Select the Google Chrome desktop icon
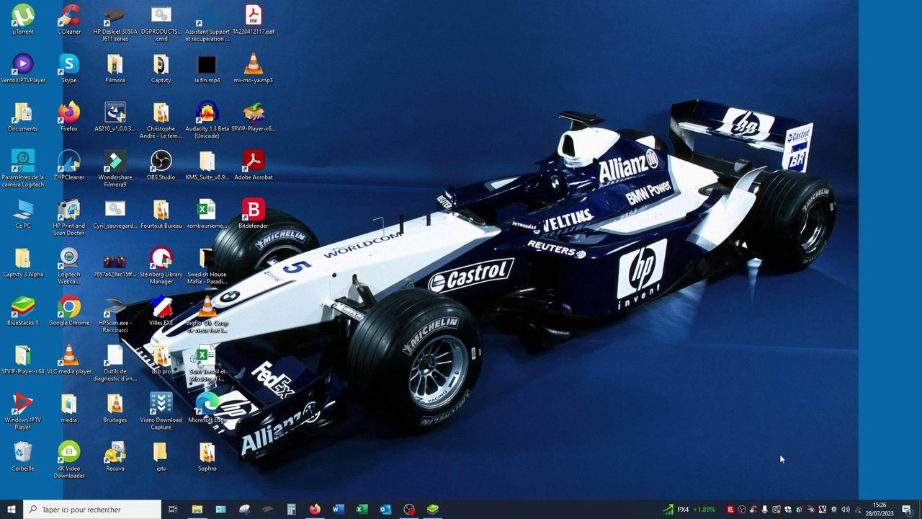The height and width of the screenshot is (519, 922). point(69,311)
